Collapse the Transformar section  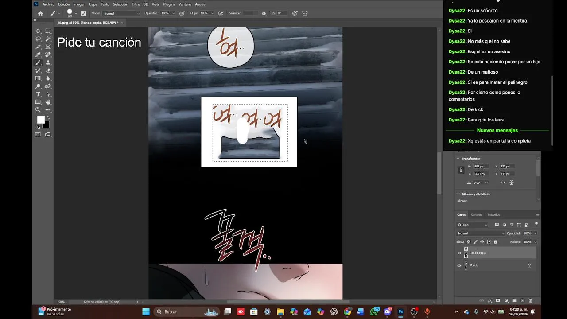click(458, 159)
